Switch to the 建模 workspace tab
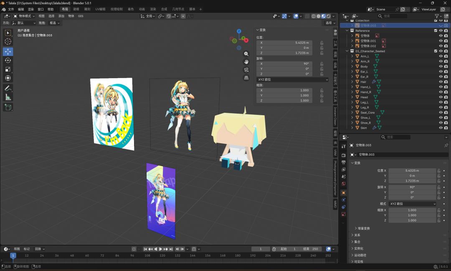Image resolution: width=451 pixels, height=271 pixels. 76,9
